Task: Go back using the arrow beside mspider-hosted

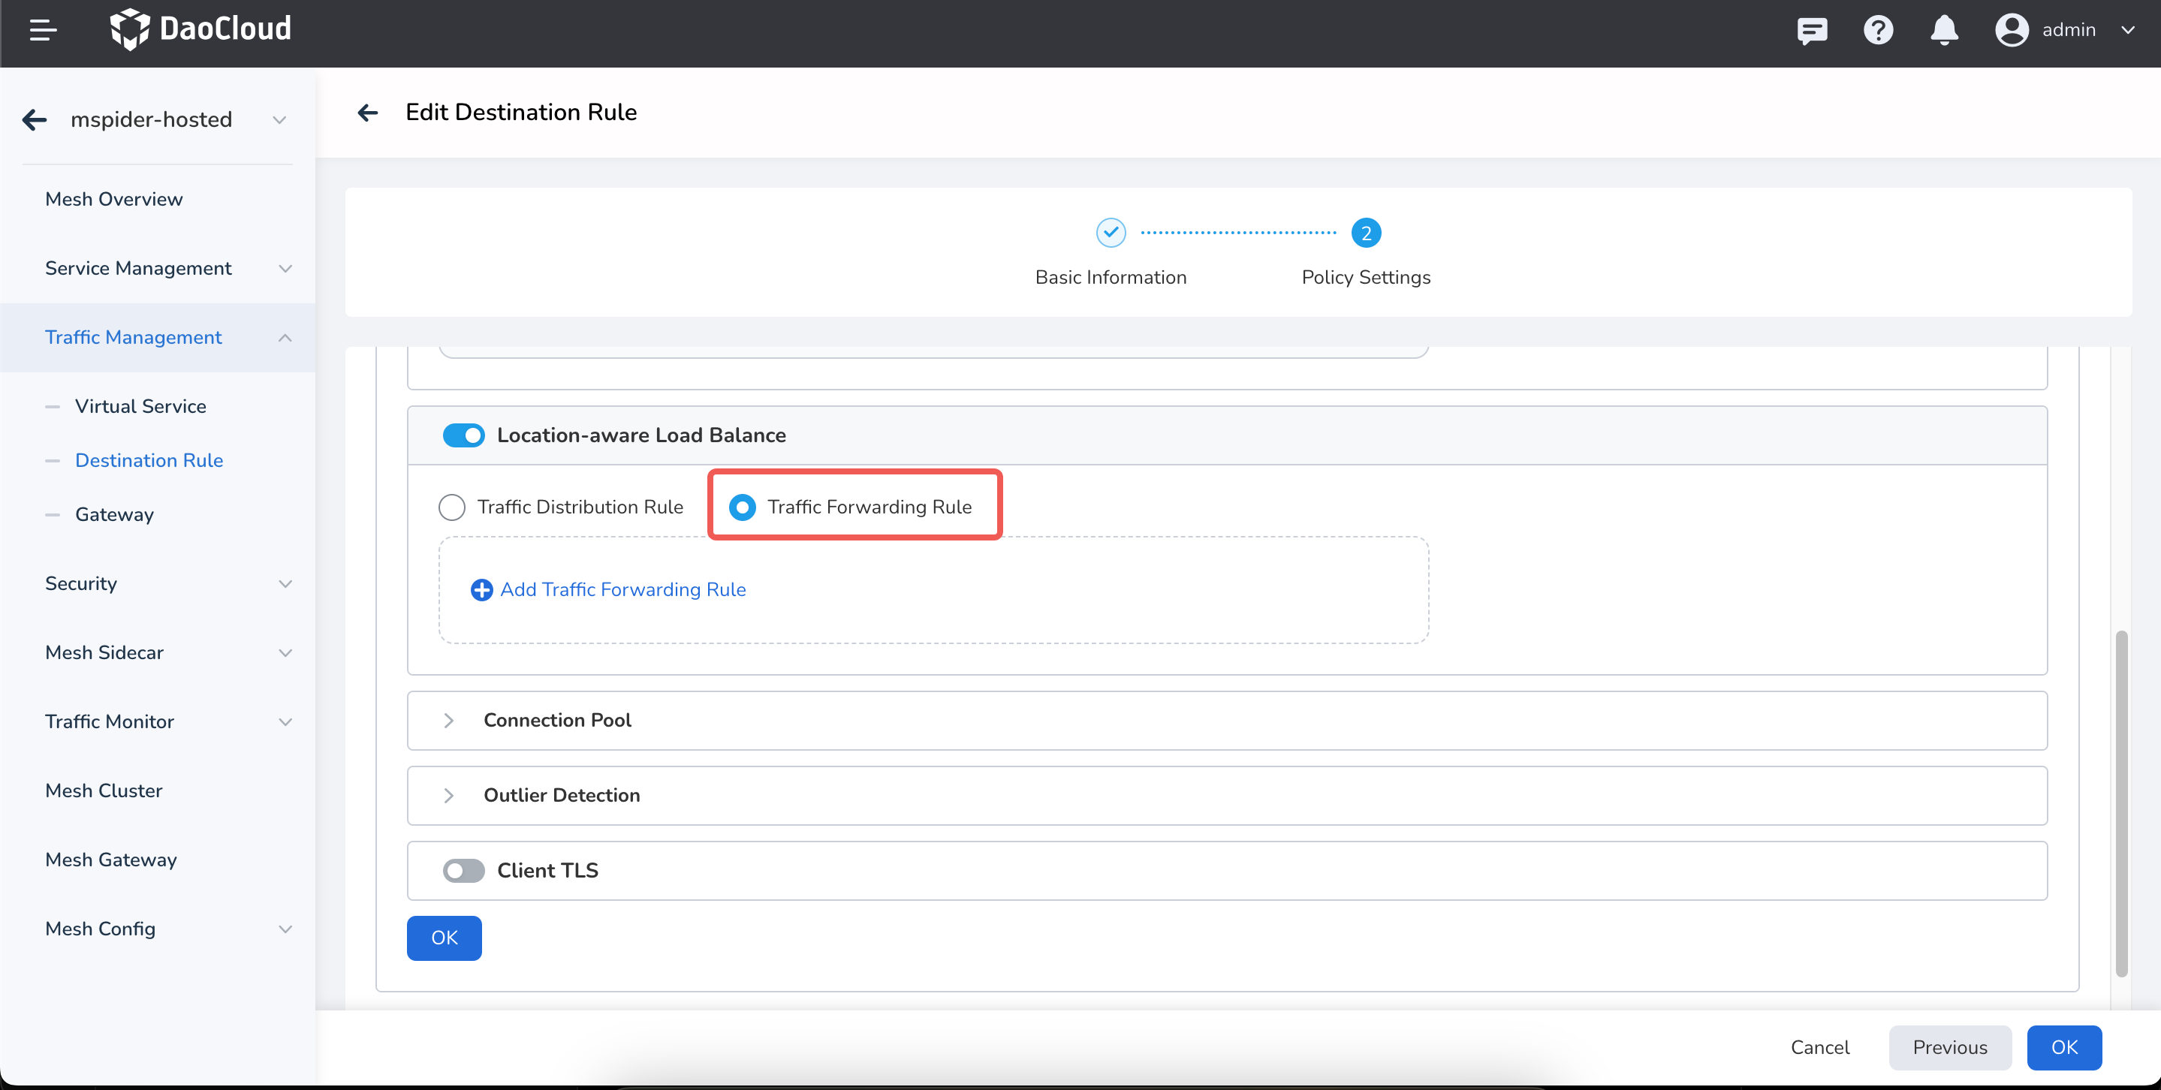Action: click(x=35, y=120)
